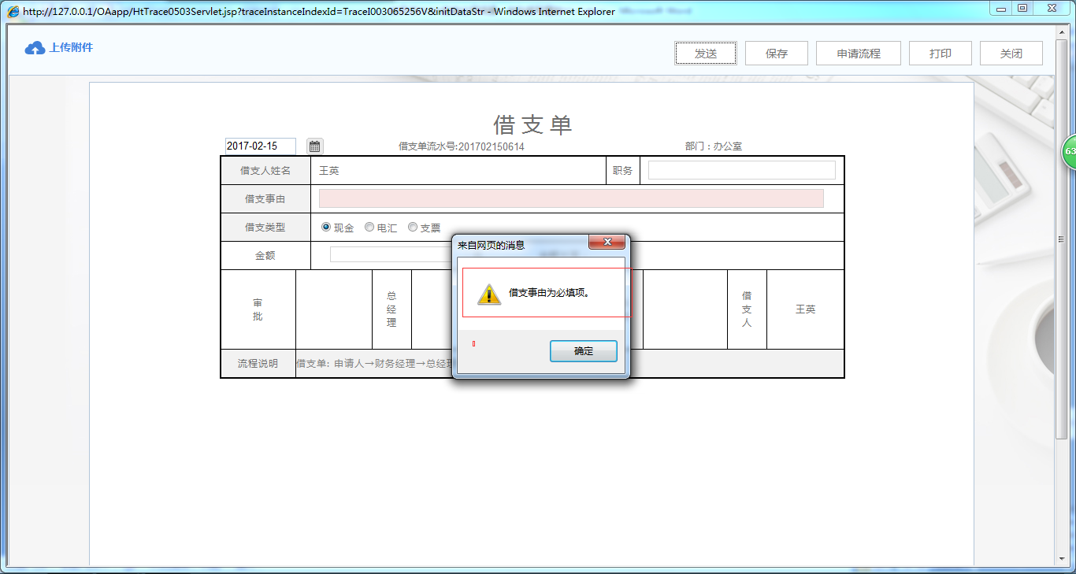Image resolution: width=1076 pixels, height=574 pixels.
Task: Click the 保存 save button
Action: coord(776,53)
